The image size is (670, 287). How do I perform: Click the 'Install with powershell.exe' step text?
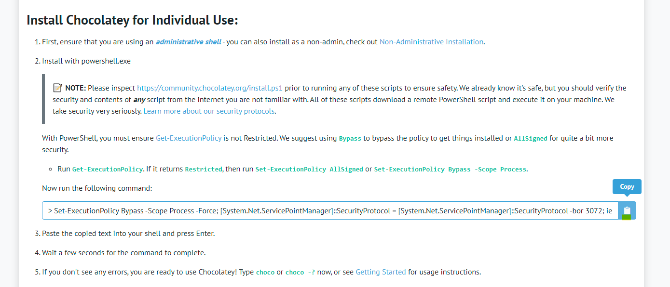[86, 61]
